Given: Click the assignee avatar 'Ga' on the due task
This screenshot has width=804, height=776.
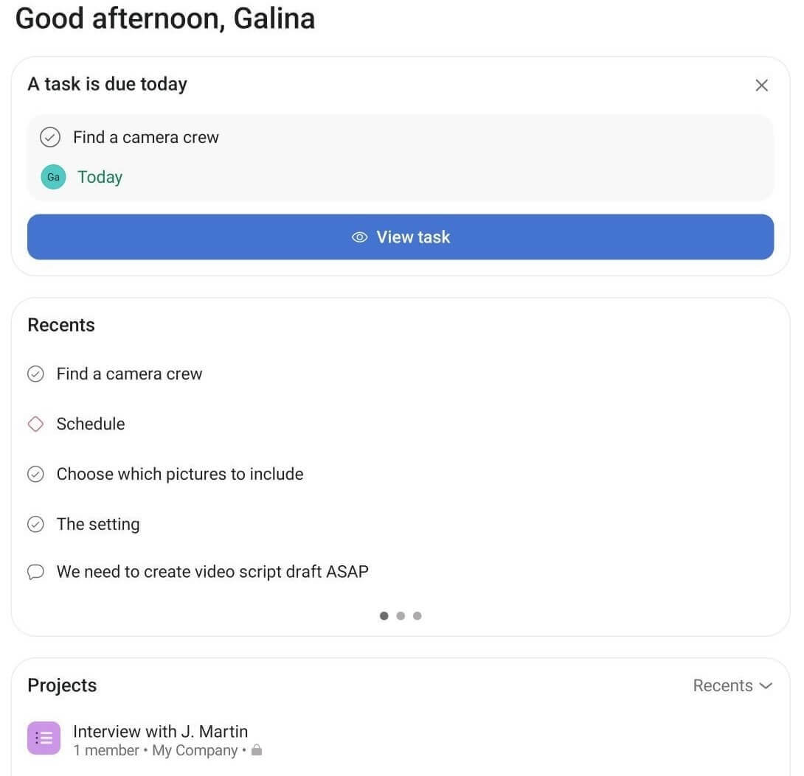Looking at the screenshot, I should [52, 177].
